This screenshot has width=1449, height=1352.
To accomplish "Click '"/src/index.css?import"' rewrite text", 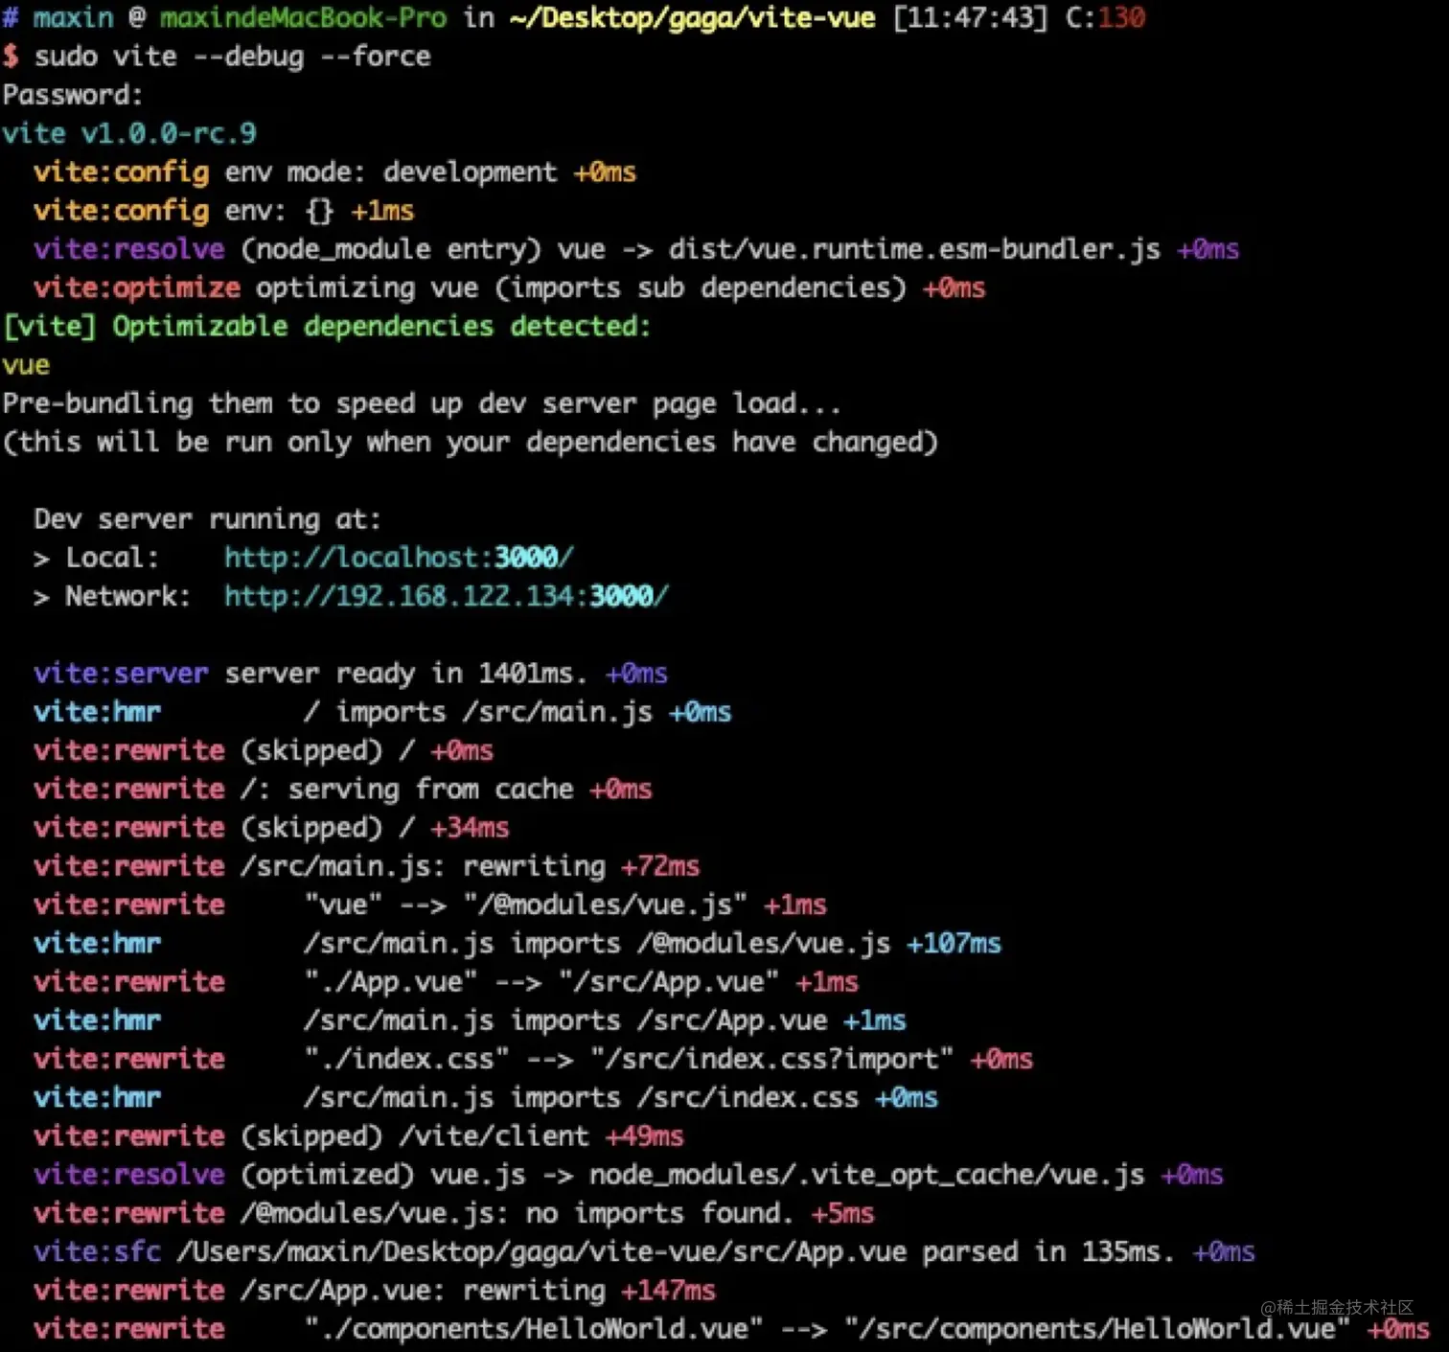I will click(771, 1059).
